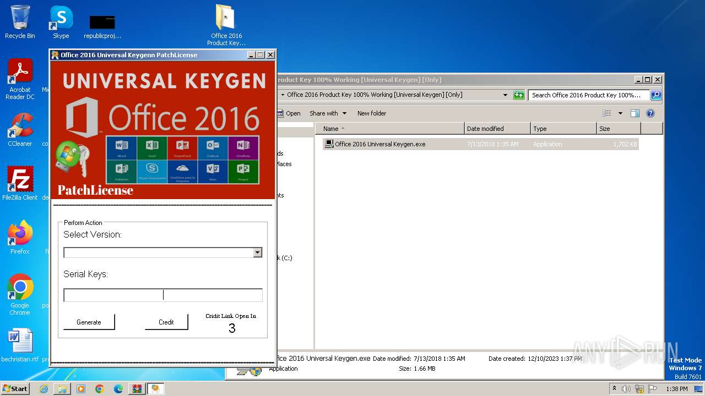Image resolution: width=705 pixels, height=396 pixels.
Task: Click New folder in the Explorer toolbar
Action: click(x=372, y=113)
